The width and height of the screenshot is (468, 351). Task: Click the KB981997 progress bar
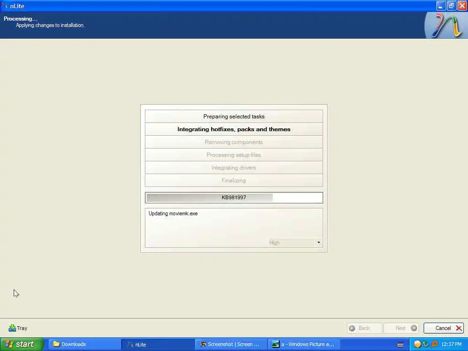[x=234, y=197]
